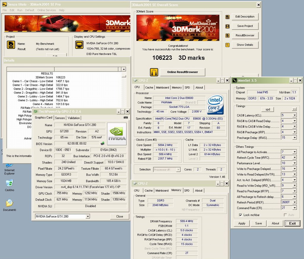Click the GPU-Z title bar icon
Viewport: 304px width, 259px height.
[36, 112]
